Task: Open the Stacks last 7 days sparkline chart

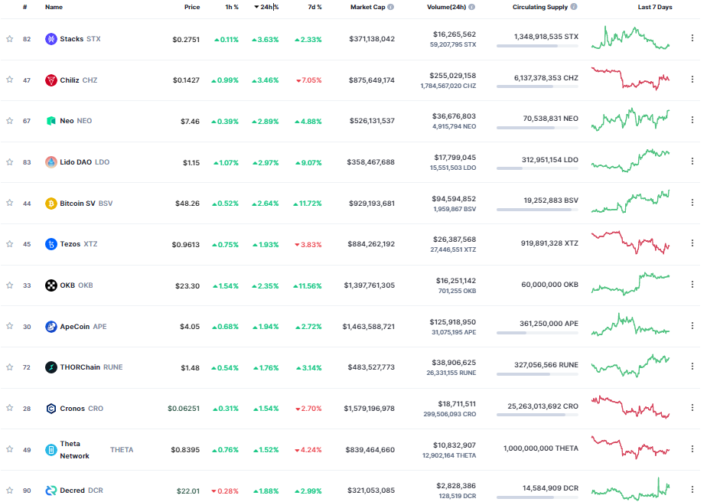Action: pyautogui.click(x=630, y=38)
